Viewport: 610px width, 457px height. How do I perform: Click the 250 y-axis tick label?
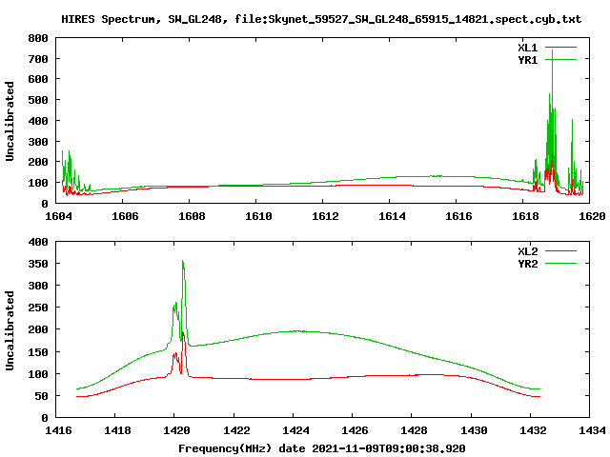coord(38,308)
